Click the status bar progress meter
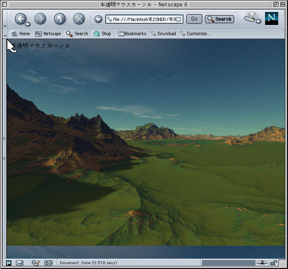 [228, 263]
